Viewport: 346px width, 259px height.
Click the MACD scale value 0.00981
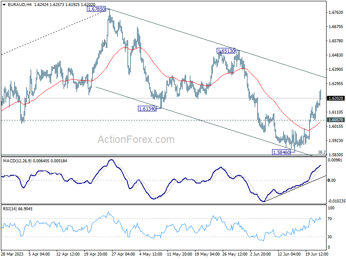click(335, 160)
